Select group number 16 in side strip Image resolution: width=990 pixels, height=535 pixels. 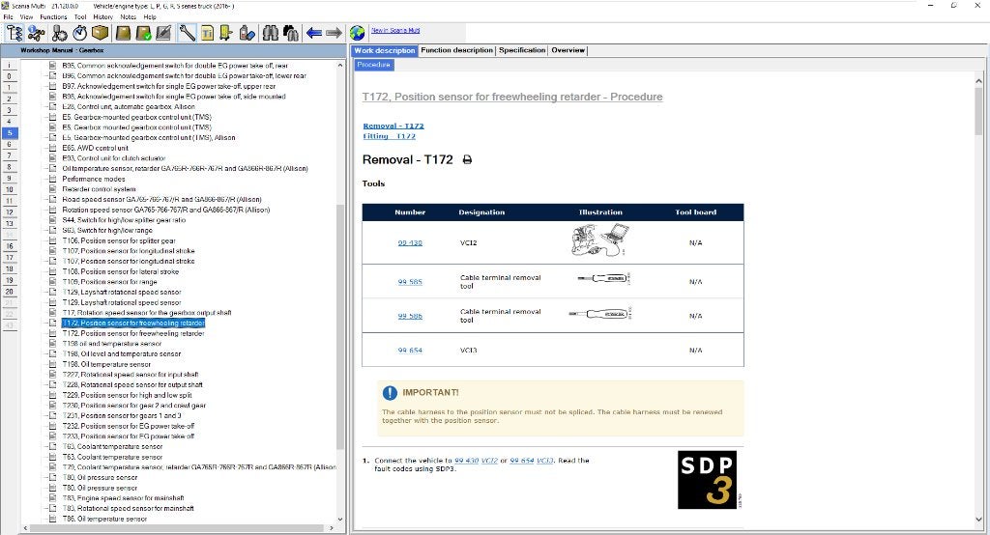(x=10, y=246)
